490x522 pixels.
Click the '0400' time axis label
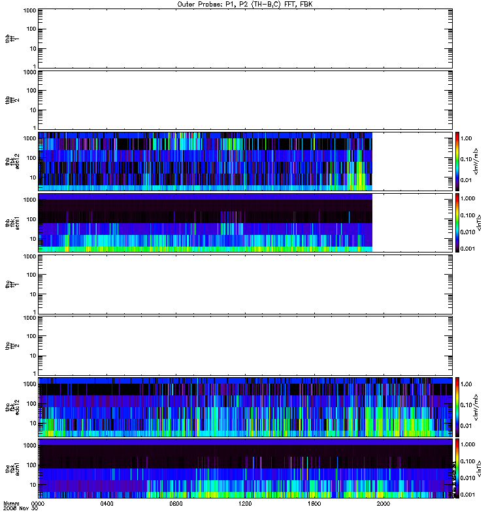106,504
